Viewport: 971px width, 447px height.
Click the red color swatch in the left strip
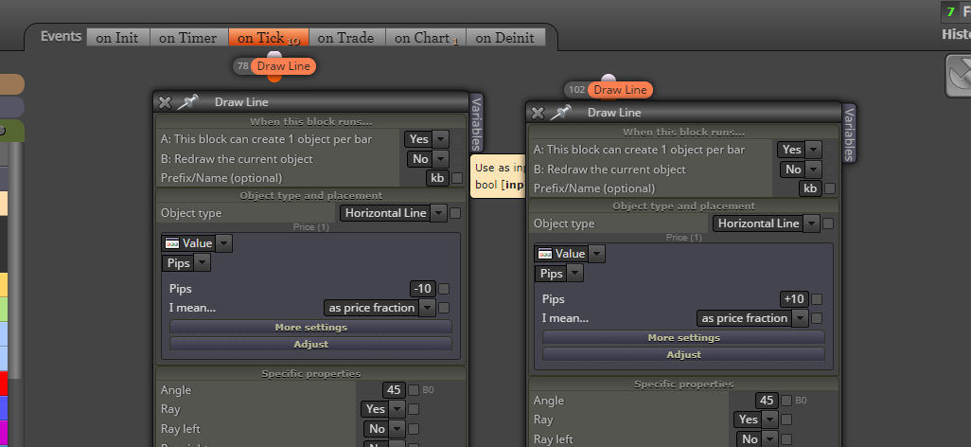coord(4,384)
